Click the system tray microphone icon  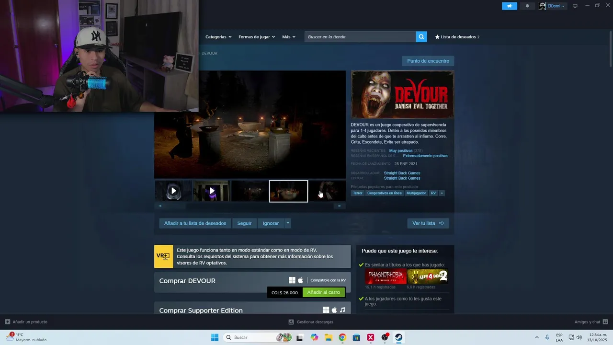pyautogui.click(x=547, y=337)
